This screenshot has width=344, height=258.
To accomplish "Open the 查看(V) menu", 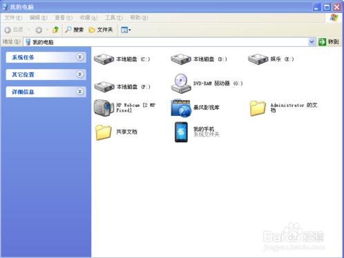I will point(64,18).
